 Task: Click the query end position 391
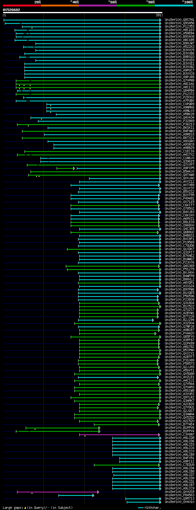[158, 15]
